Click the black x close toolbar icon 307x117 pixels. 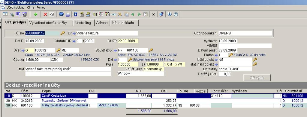tap(154, 14)
